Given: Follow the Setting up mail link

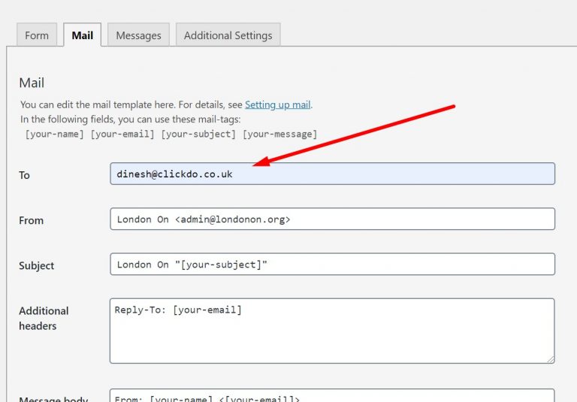Looking at the screenshot, I should [278, 104].
